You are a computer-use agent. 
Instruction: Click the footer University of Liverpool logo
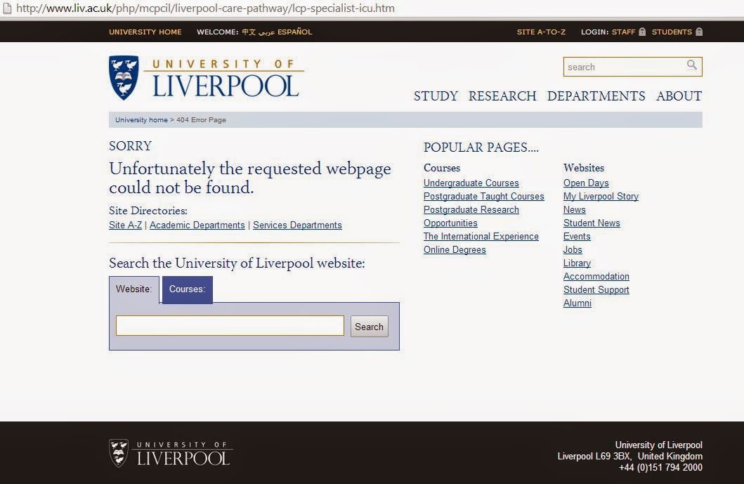click(x=170, y=453)
